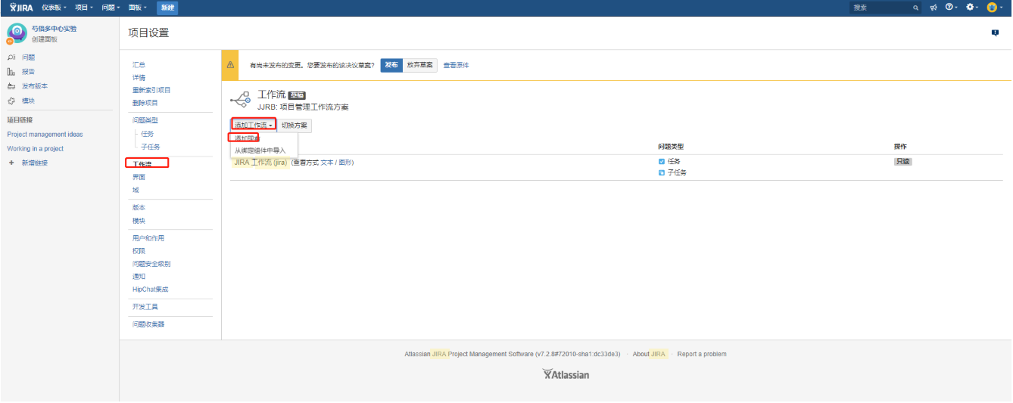Open the Working in a project link
Screen dimensions: 1013x403
36,149
